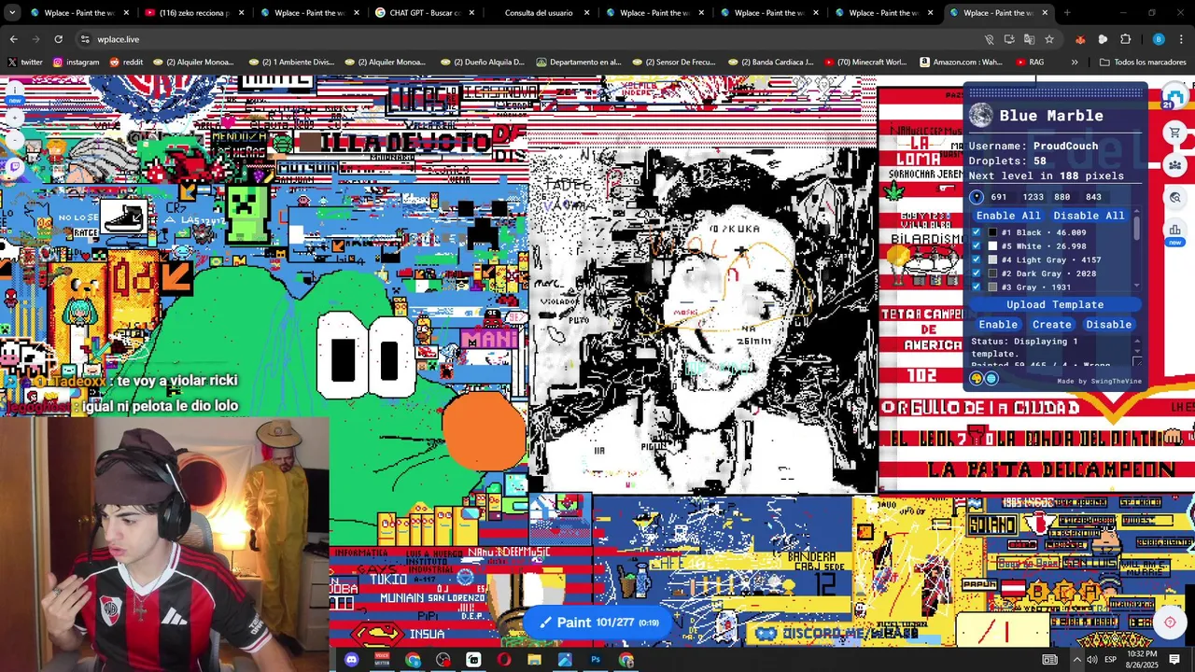This screenshot has width=1195, height=672.
Task: Click the site info icon beside wplace.live
Action: [85, 39]
